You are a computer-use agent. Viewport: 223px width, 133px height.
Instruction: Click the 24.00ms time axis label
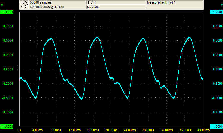130,130
